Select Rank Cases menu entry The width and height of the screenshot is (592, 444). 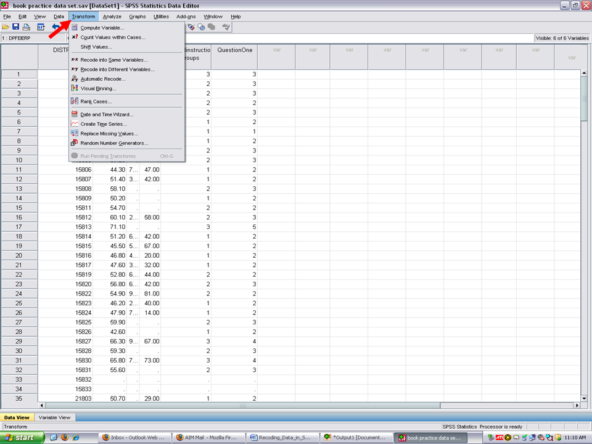pos(96,102)
